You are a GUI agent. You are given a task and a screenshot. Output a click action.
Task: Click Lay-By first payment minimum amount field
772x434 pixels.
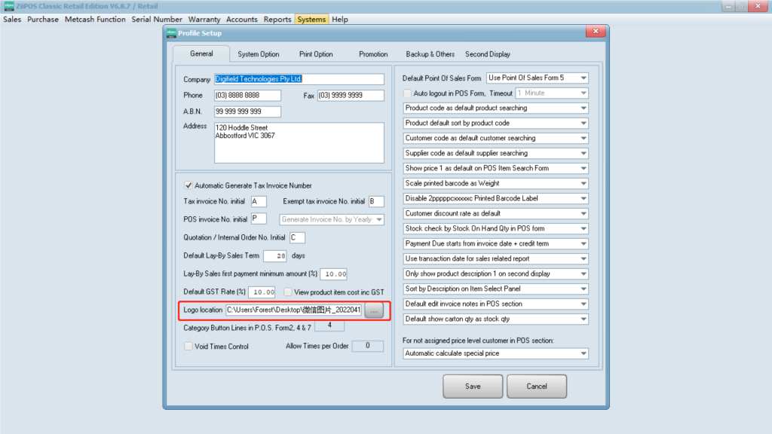(334, 274)
